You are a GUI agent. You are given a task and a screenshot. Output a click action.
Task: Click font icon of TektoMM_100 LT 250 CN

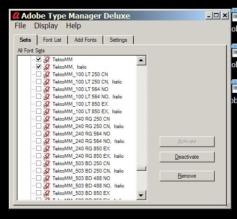click(47, 74)
